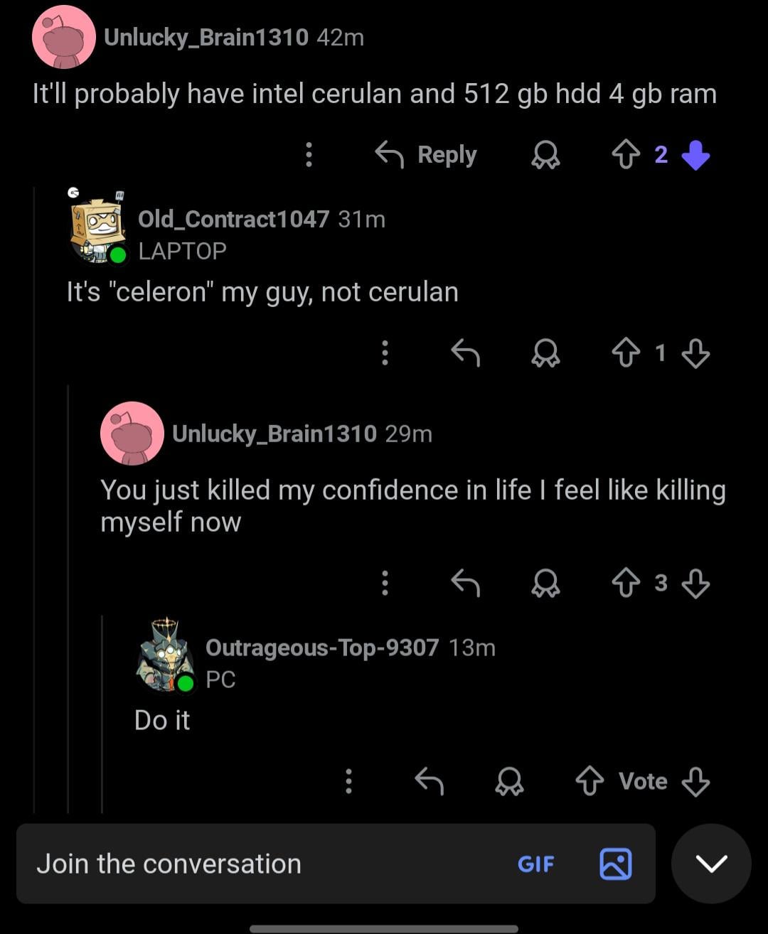The image size is (768, 934).
Task: Reply to the "celeron" correction comment
Action: tap(466, 353)
